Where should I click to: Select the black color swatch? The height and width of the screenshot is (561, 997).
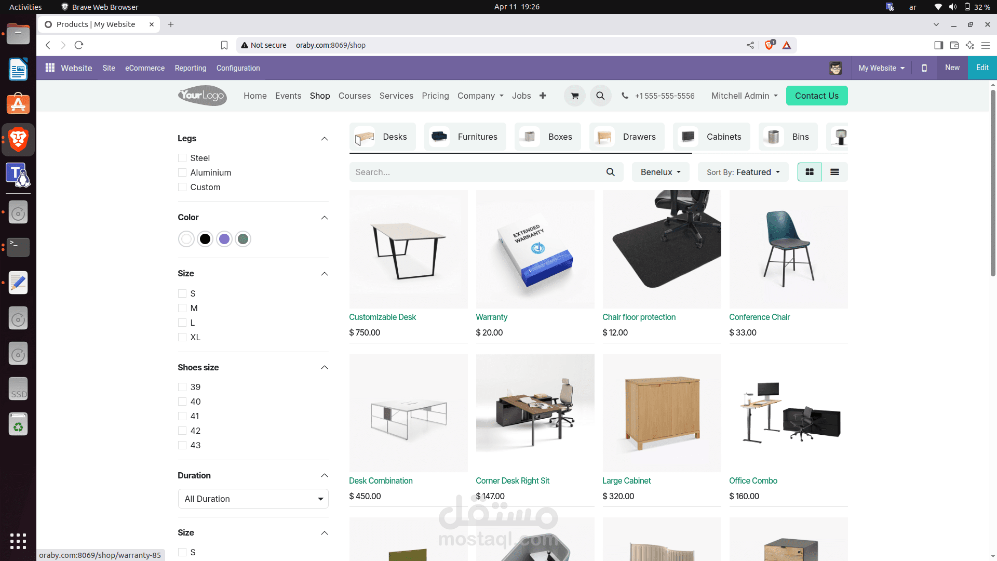pyautogui.click(x=205, y=239)
